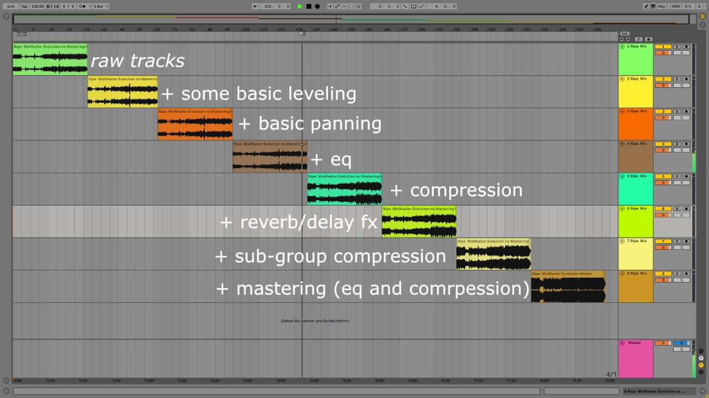Deactivate track 5 with its activator button
The height and width of the screenshot is (398, 709).
coord(663,176)
